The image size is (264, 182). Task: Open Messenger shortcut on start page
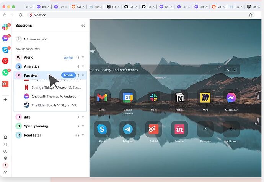(231, 98)
